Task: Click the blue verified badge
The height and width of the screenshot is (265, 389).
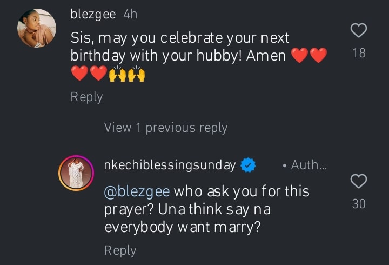Action: [x=248, y=165]
